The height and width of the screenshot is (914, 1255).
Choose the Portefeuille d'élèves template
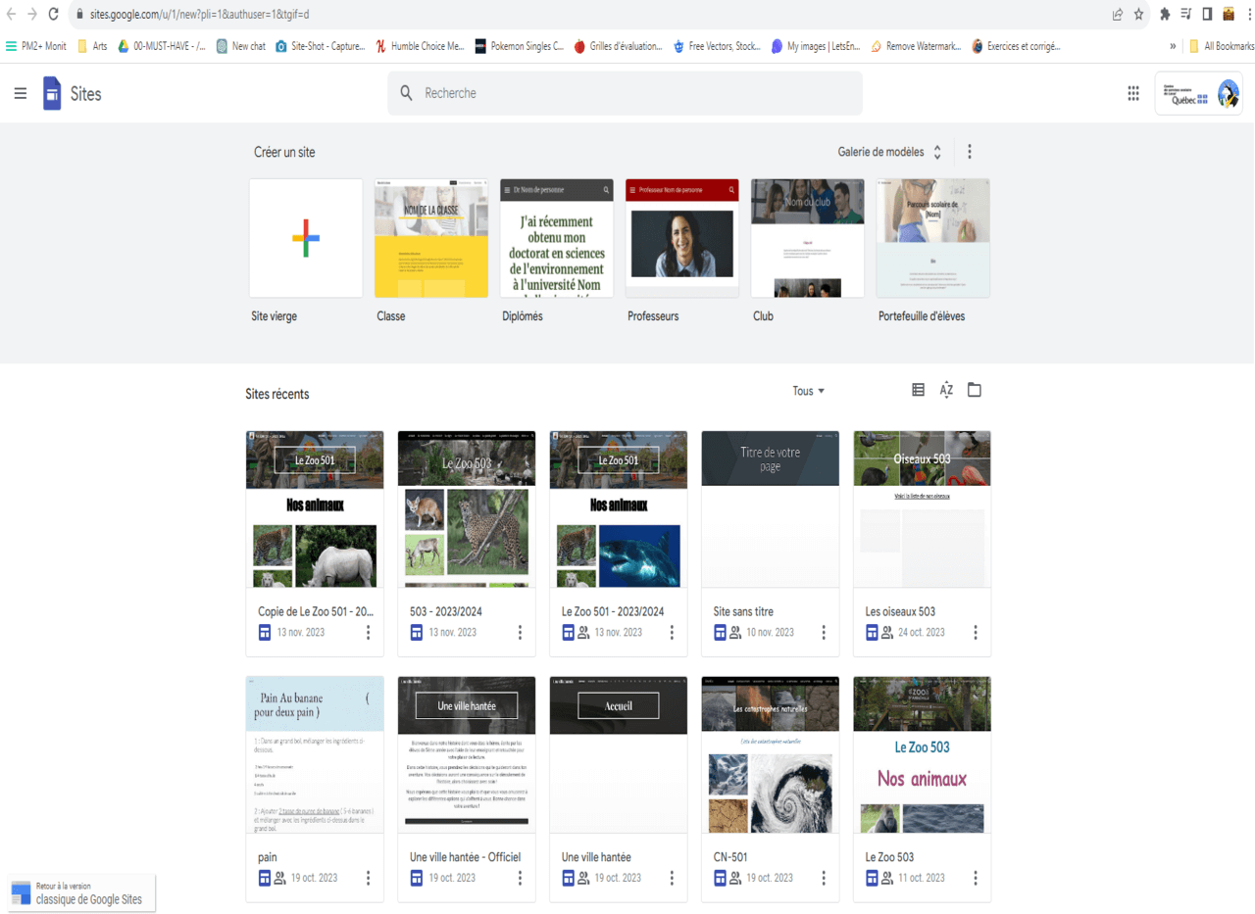933,238
